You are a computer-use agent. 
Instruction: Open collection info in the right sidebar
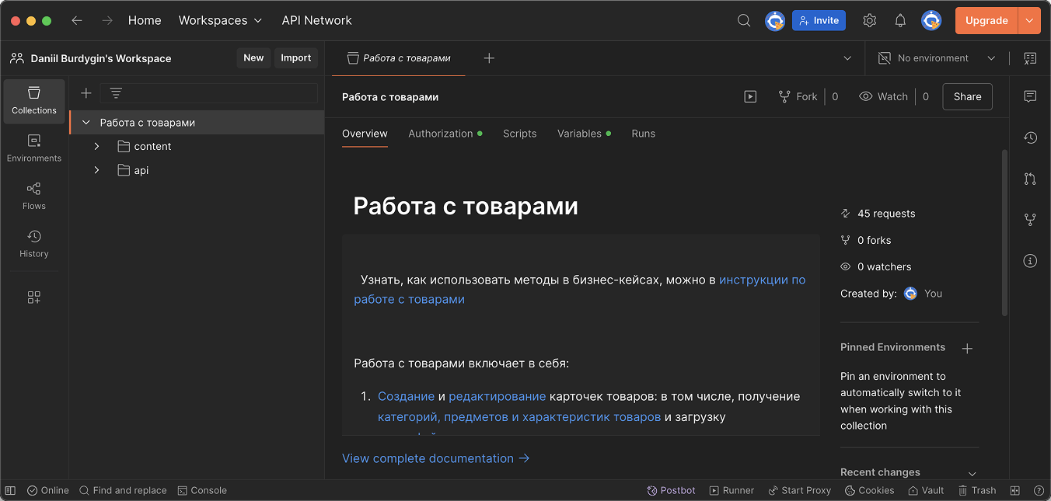(1030, 260)
